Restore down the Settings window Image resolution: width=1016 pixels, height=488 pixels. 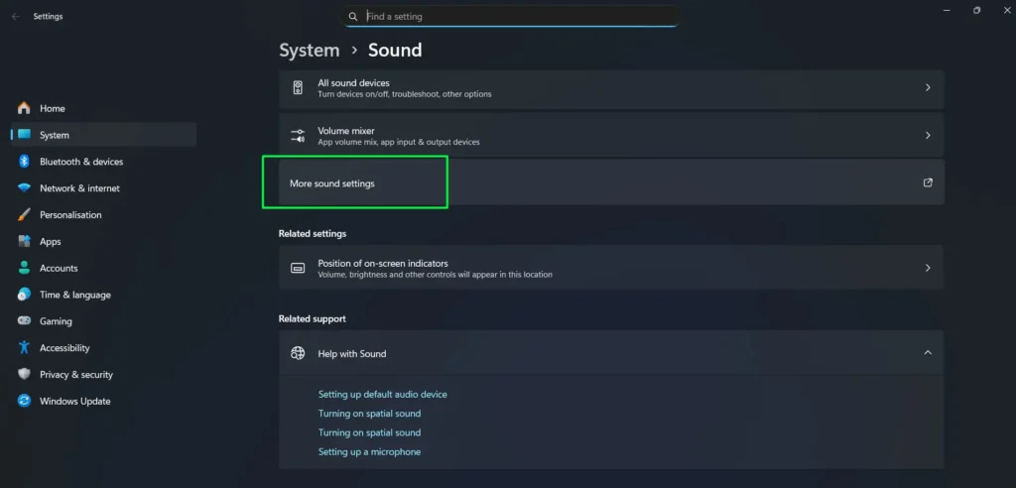tap(976, 10)
